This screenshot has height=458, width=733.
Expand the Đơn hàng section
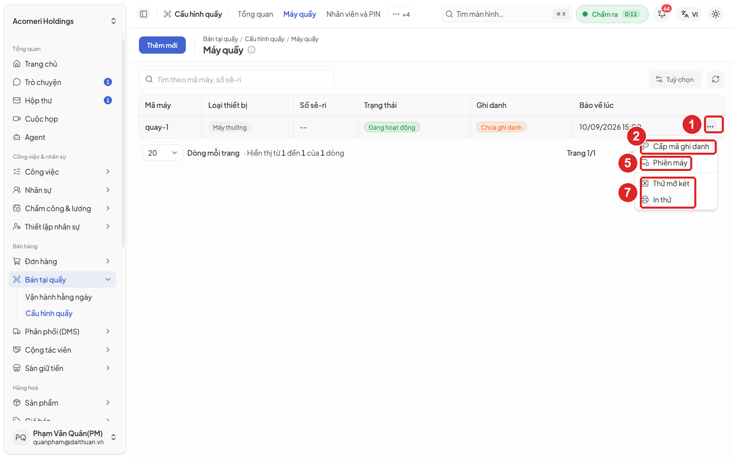point(63,262)
